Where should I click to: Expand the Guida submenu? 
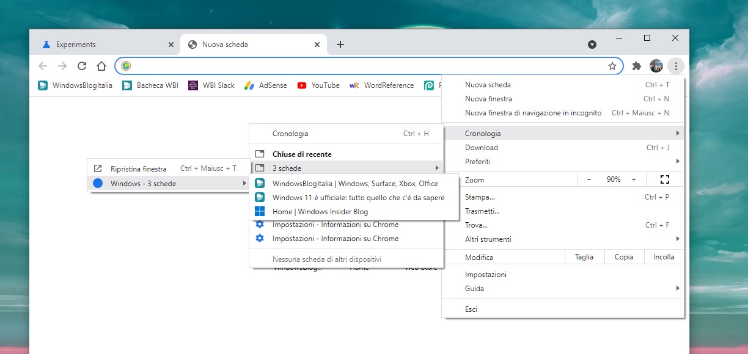click(x=563, y=289)
